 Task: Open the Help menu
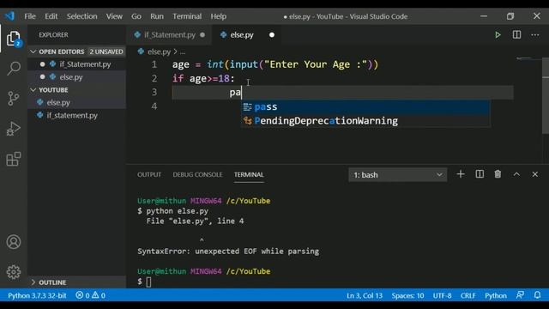219,16
